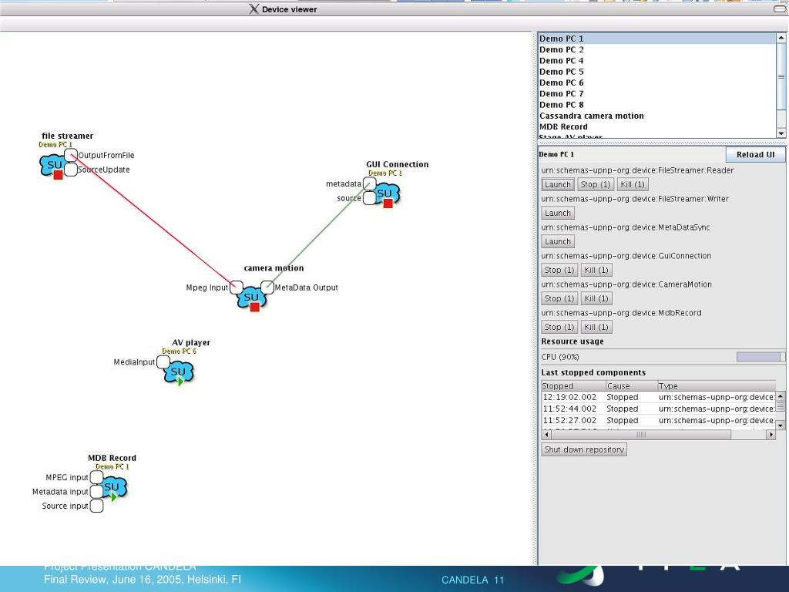The height and width of the screenshot is (592, 789).
Task: Click Shut down repository button
Action: click(584, 449)
